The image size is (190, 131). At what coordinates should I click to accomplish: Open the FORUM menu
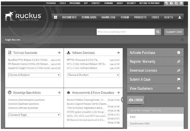pyautogui.click(x=125, y=17)
